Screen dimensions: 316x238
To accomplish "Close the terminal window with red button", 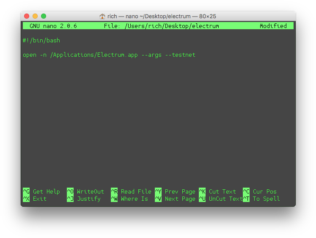I will pyautogui.click(x=27, y=16).
